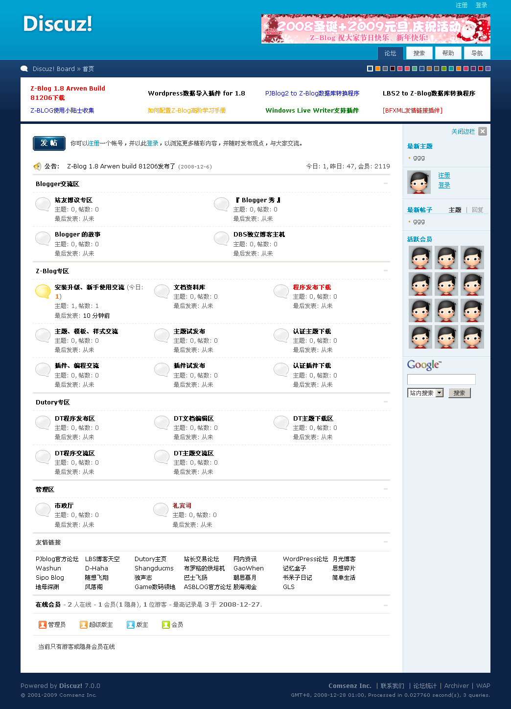Open PJblog官方论坛 friend link
The height and width of the screenshot is (709, 511).
[x=57, y=559]
